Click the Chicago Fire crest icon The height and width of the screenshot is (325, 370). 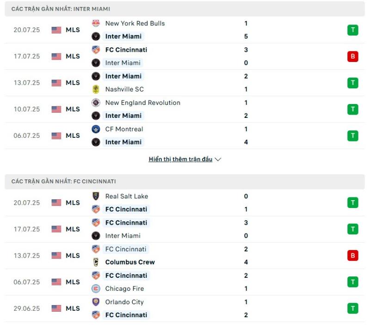[96, 288]
